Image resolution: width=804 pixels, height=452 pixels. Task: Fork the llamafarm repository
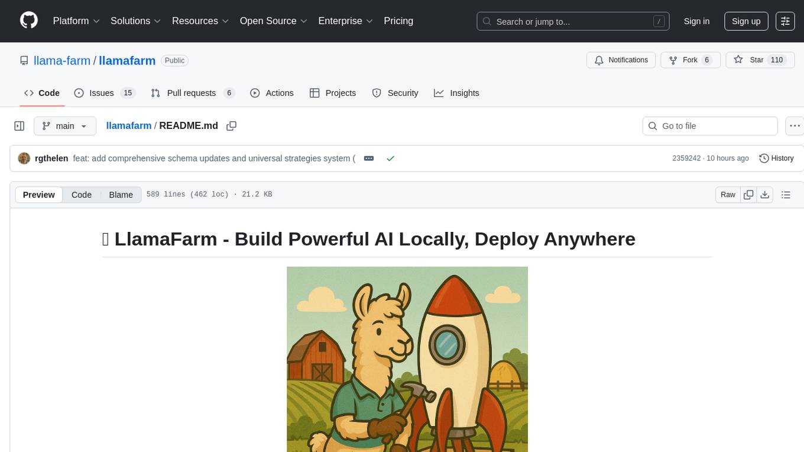(x=690, y=60)
